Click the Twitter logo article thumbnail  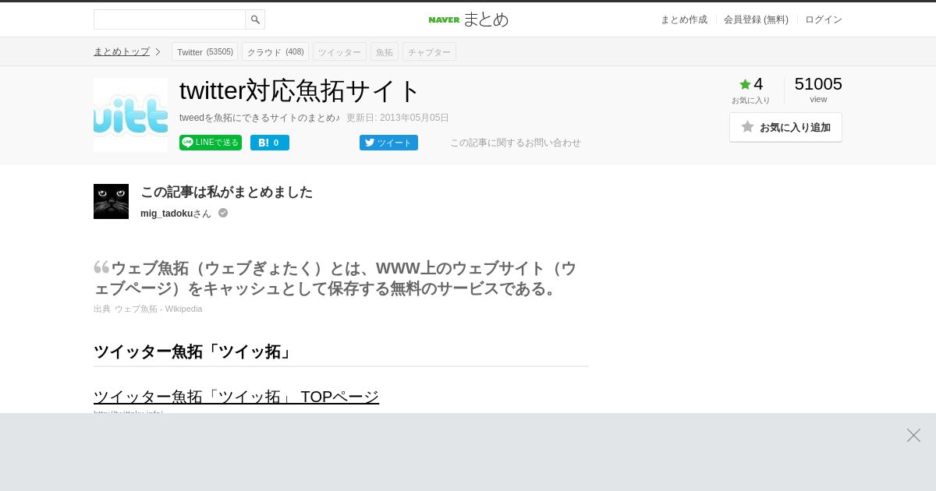point(130,115)
